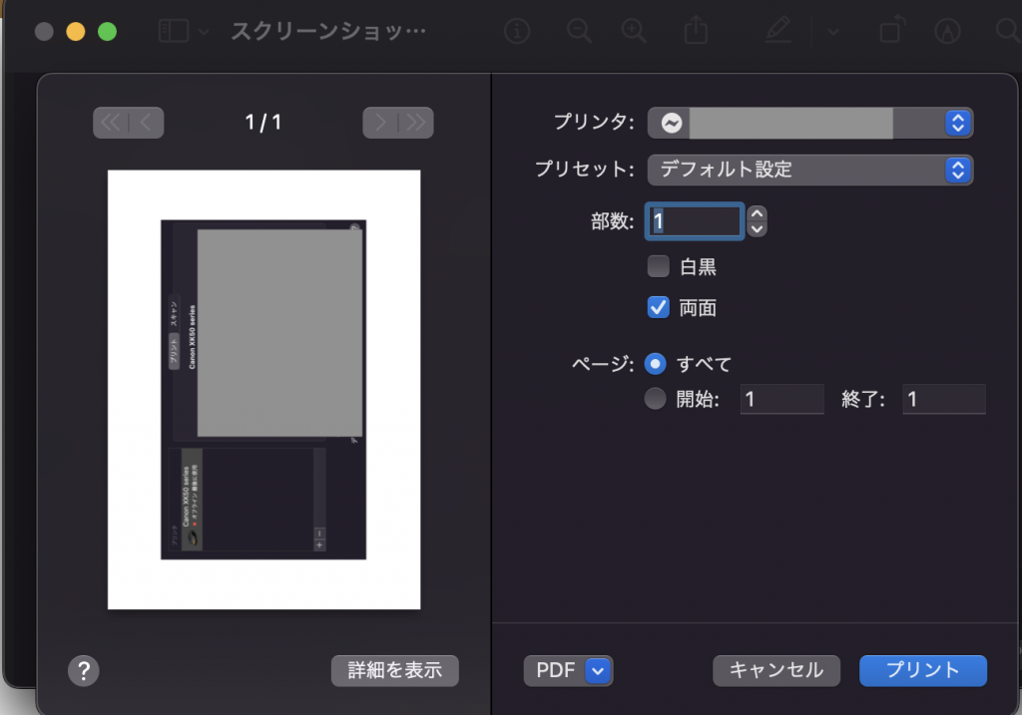Select the 開始 page range radio button

tap(656, 398)
